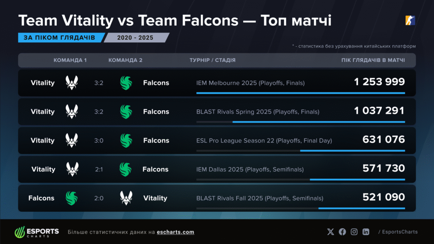This screenshot has width=434, height=244.
Task: Click the / EsportsCharts handle text
Action: (398, 232)
